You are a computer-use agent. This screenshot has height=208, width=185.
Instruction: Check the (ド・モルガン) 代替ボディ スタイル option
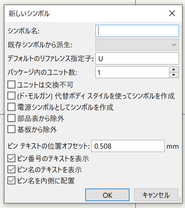[x=11, y=96]
